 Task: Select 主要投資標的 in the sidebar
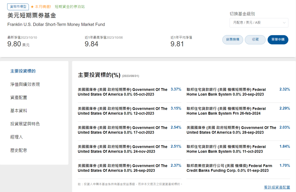click(x=23, y=71)
